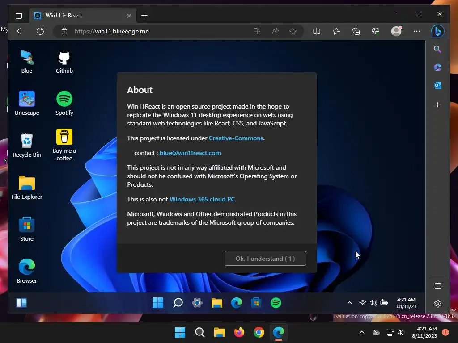Viewport: 458px width, 343px height.
Task: Enable Read aloud in address bar
Action: 275,31
